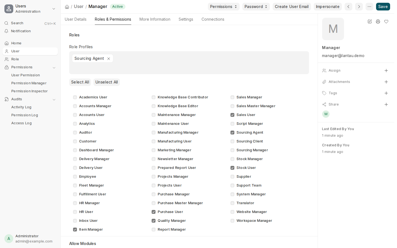
Task: Collapse the Permissions sidebar group
Action: 54,68
